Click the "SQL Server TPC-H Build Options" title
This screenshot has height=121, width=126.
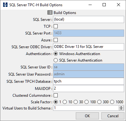tap(36, 5)
